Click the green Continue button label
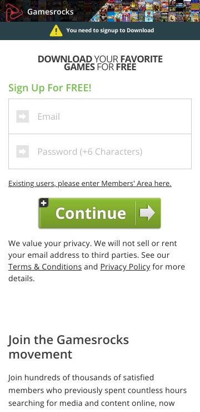 pos(91,213)
